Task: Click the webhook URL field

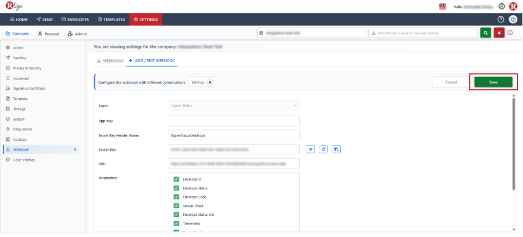Action: (x=234, y=164)
